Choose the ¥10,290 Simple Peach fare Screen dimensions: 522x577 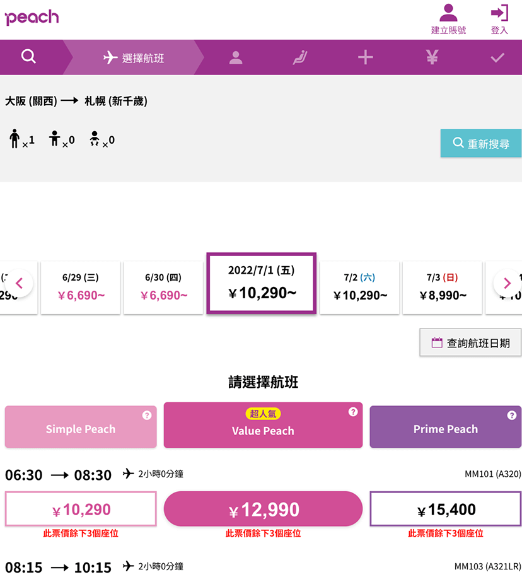[81, 509]
